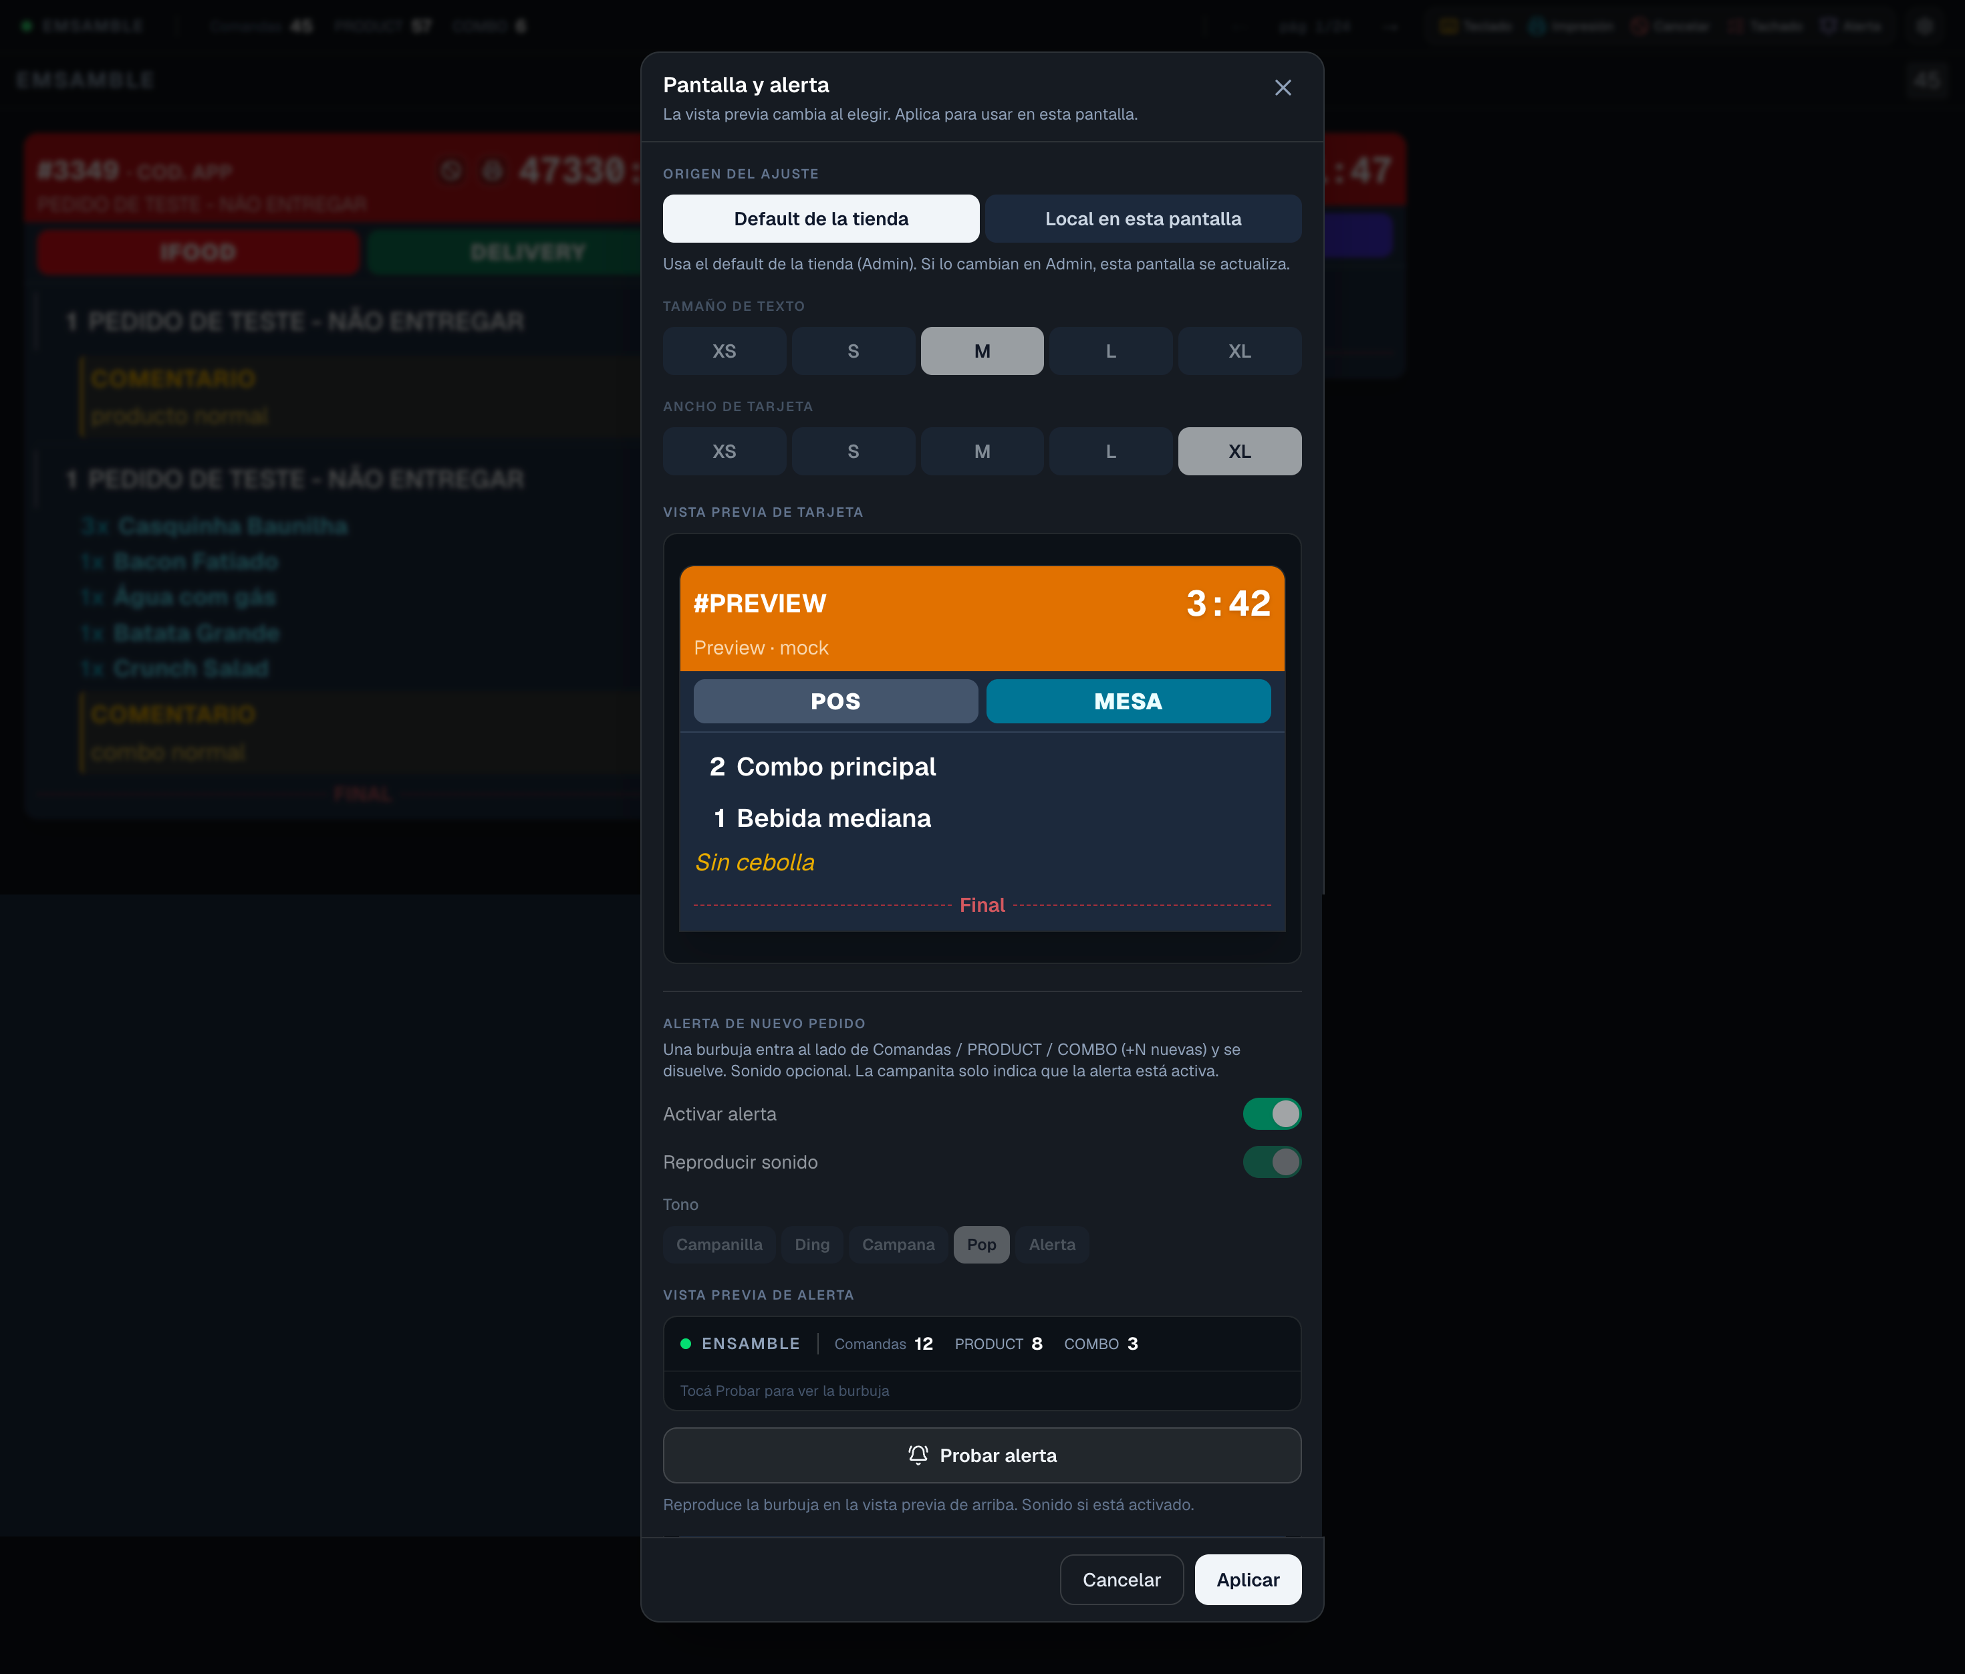Select XL card width
The height and width of the screenshot is (1674, 1965).
pos(1240,451)
